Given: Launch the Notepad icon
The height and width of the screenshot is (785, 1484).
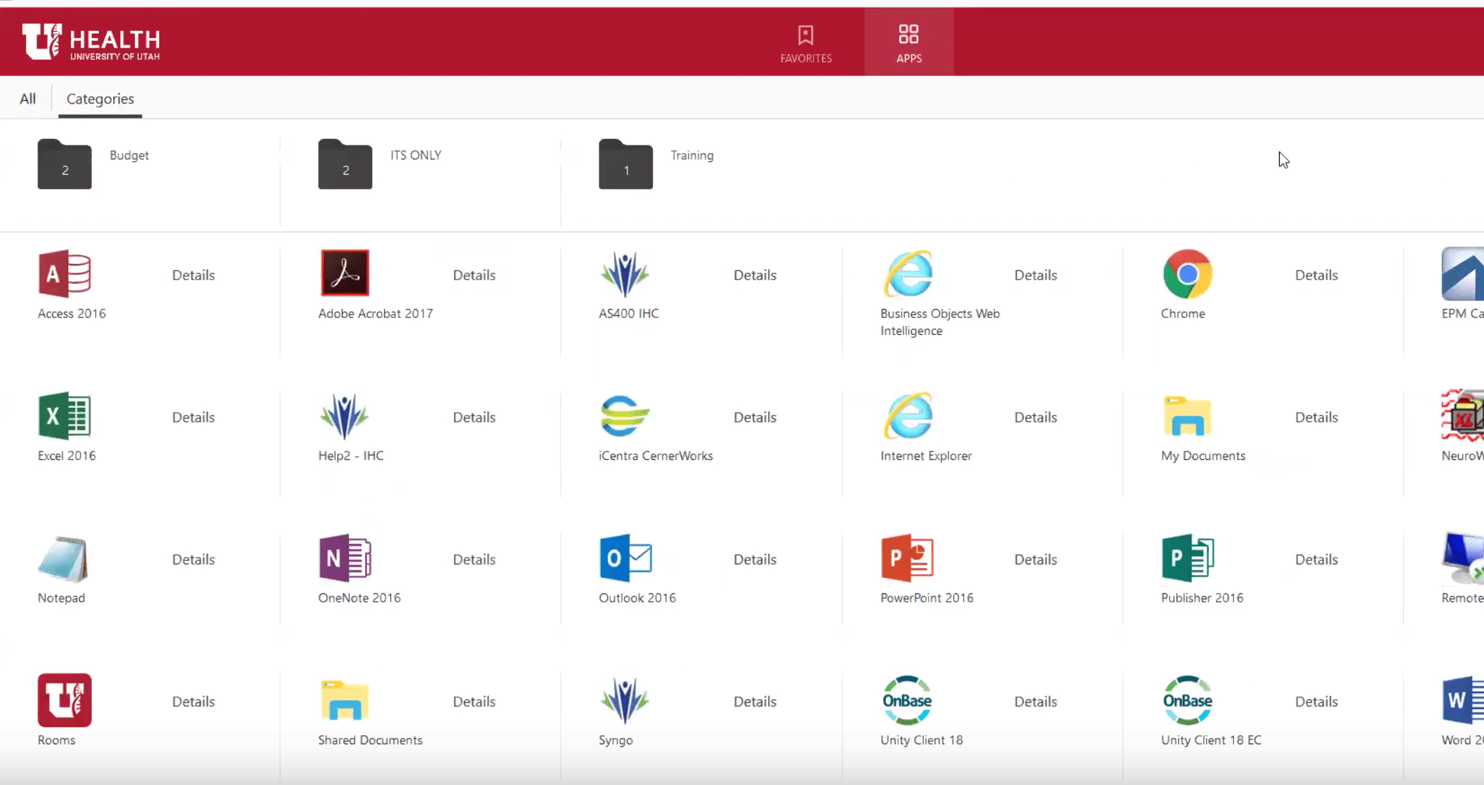Looking at the screenshot, I should point(63,559).
